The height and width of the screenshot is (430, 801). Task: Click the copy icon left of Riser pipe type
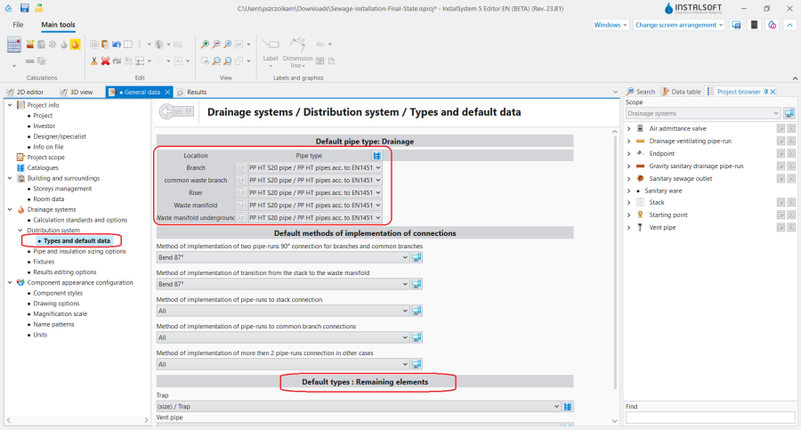point(241,193)
